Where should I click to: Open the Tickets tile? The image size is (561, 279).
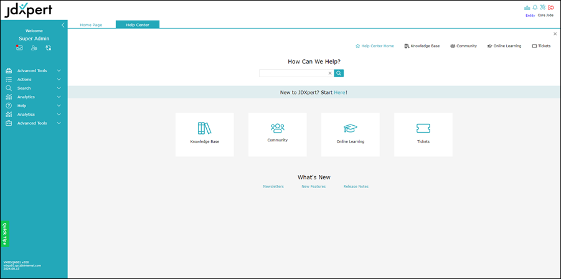point(423,134)
